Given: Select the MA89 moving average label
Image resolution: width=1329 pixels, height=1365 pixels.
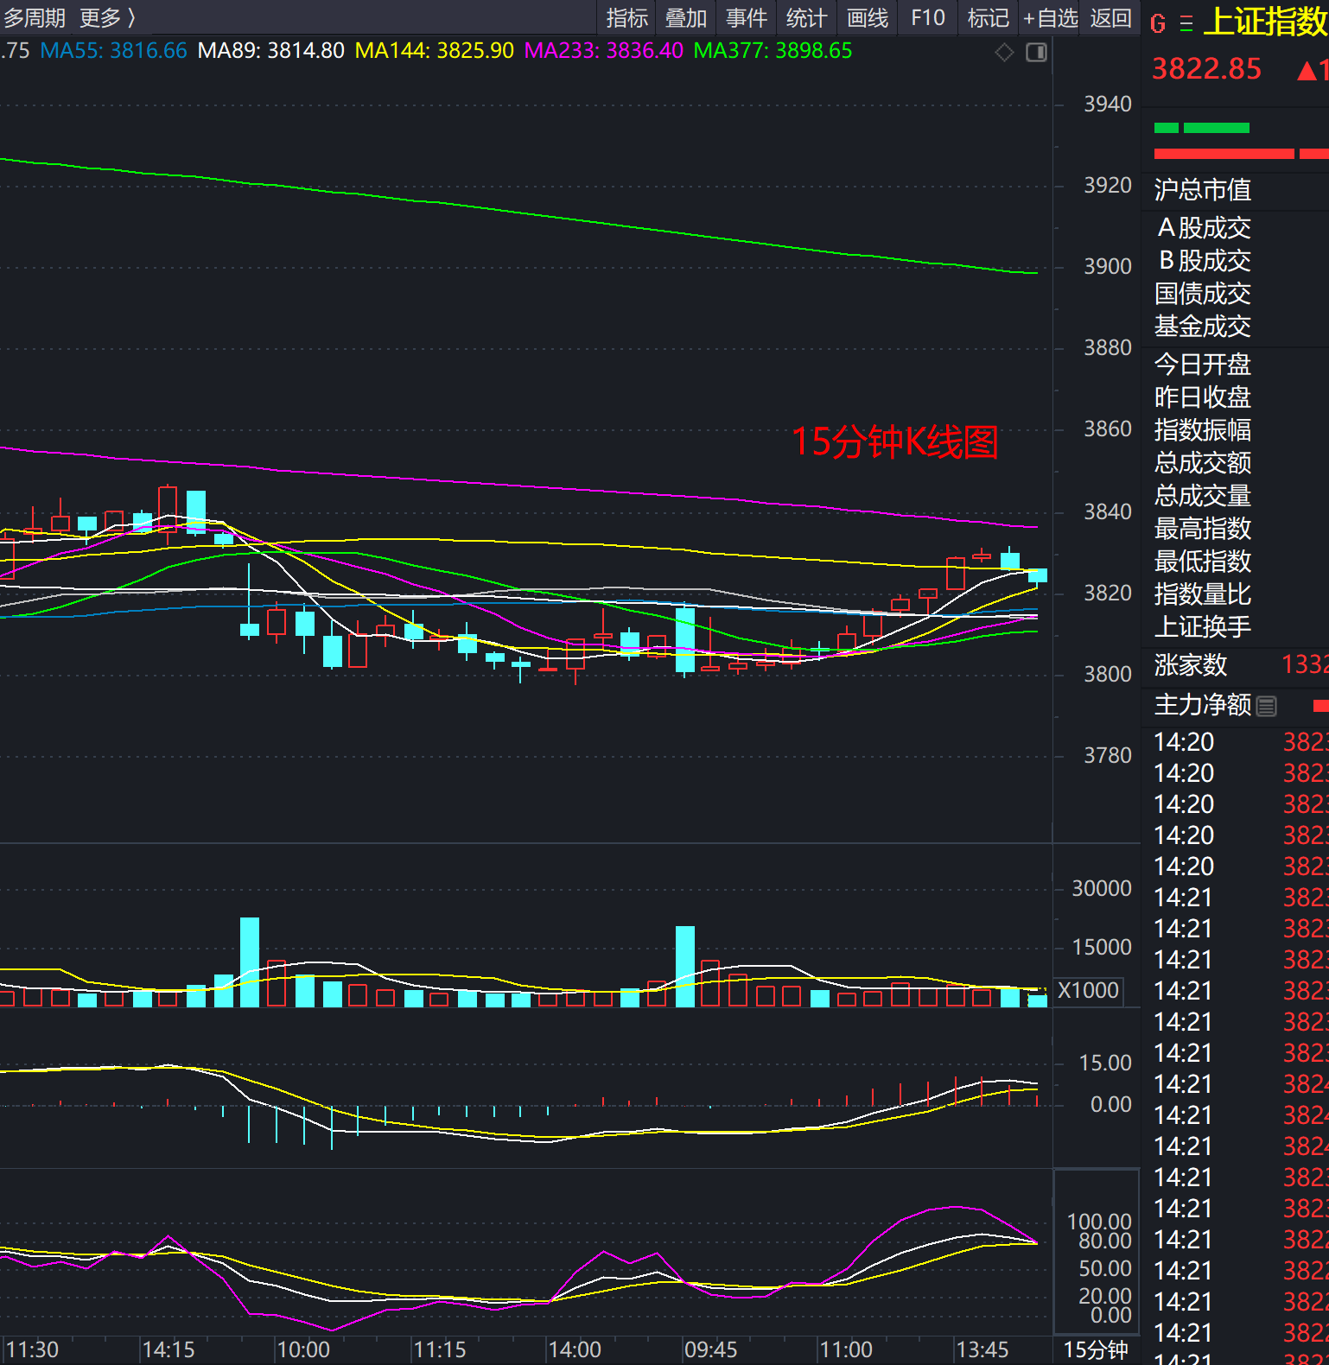Looking at the screenshot, I should click(x=270, y=51).
